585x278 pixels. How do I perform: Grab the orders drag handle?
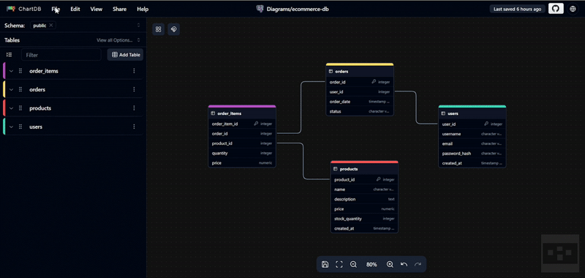20,89
